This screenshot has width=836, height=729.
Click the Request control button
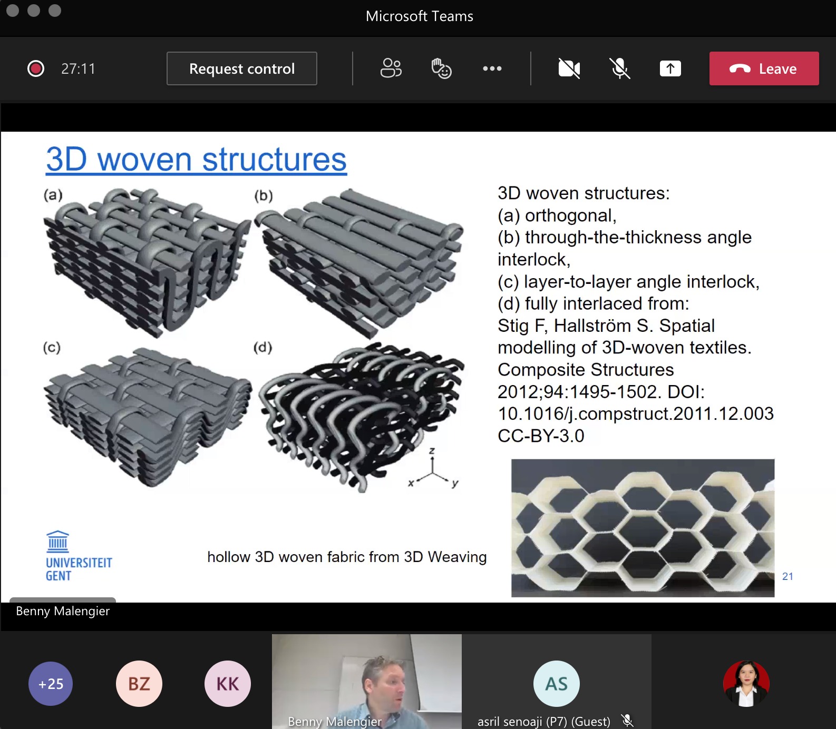point(241,68)
